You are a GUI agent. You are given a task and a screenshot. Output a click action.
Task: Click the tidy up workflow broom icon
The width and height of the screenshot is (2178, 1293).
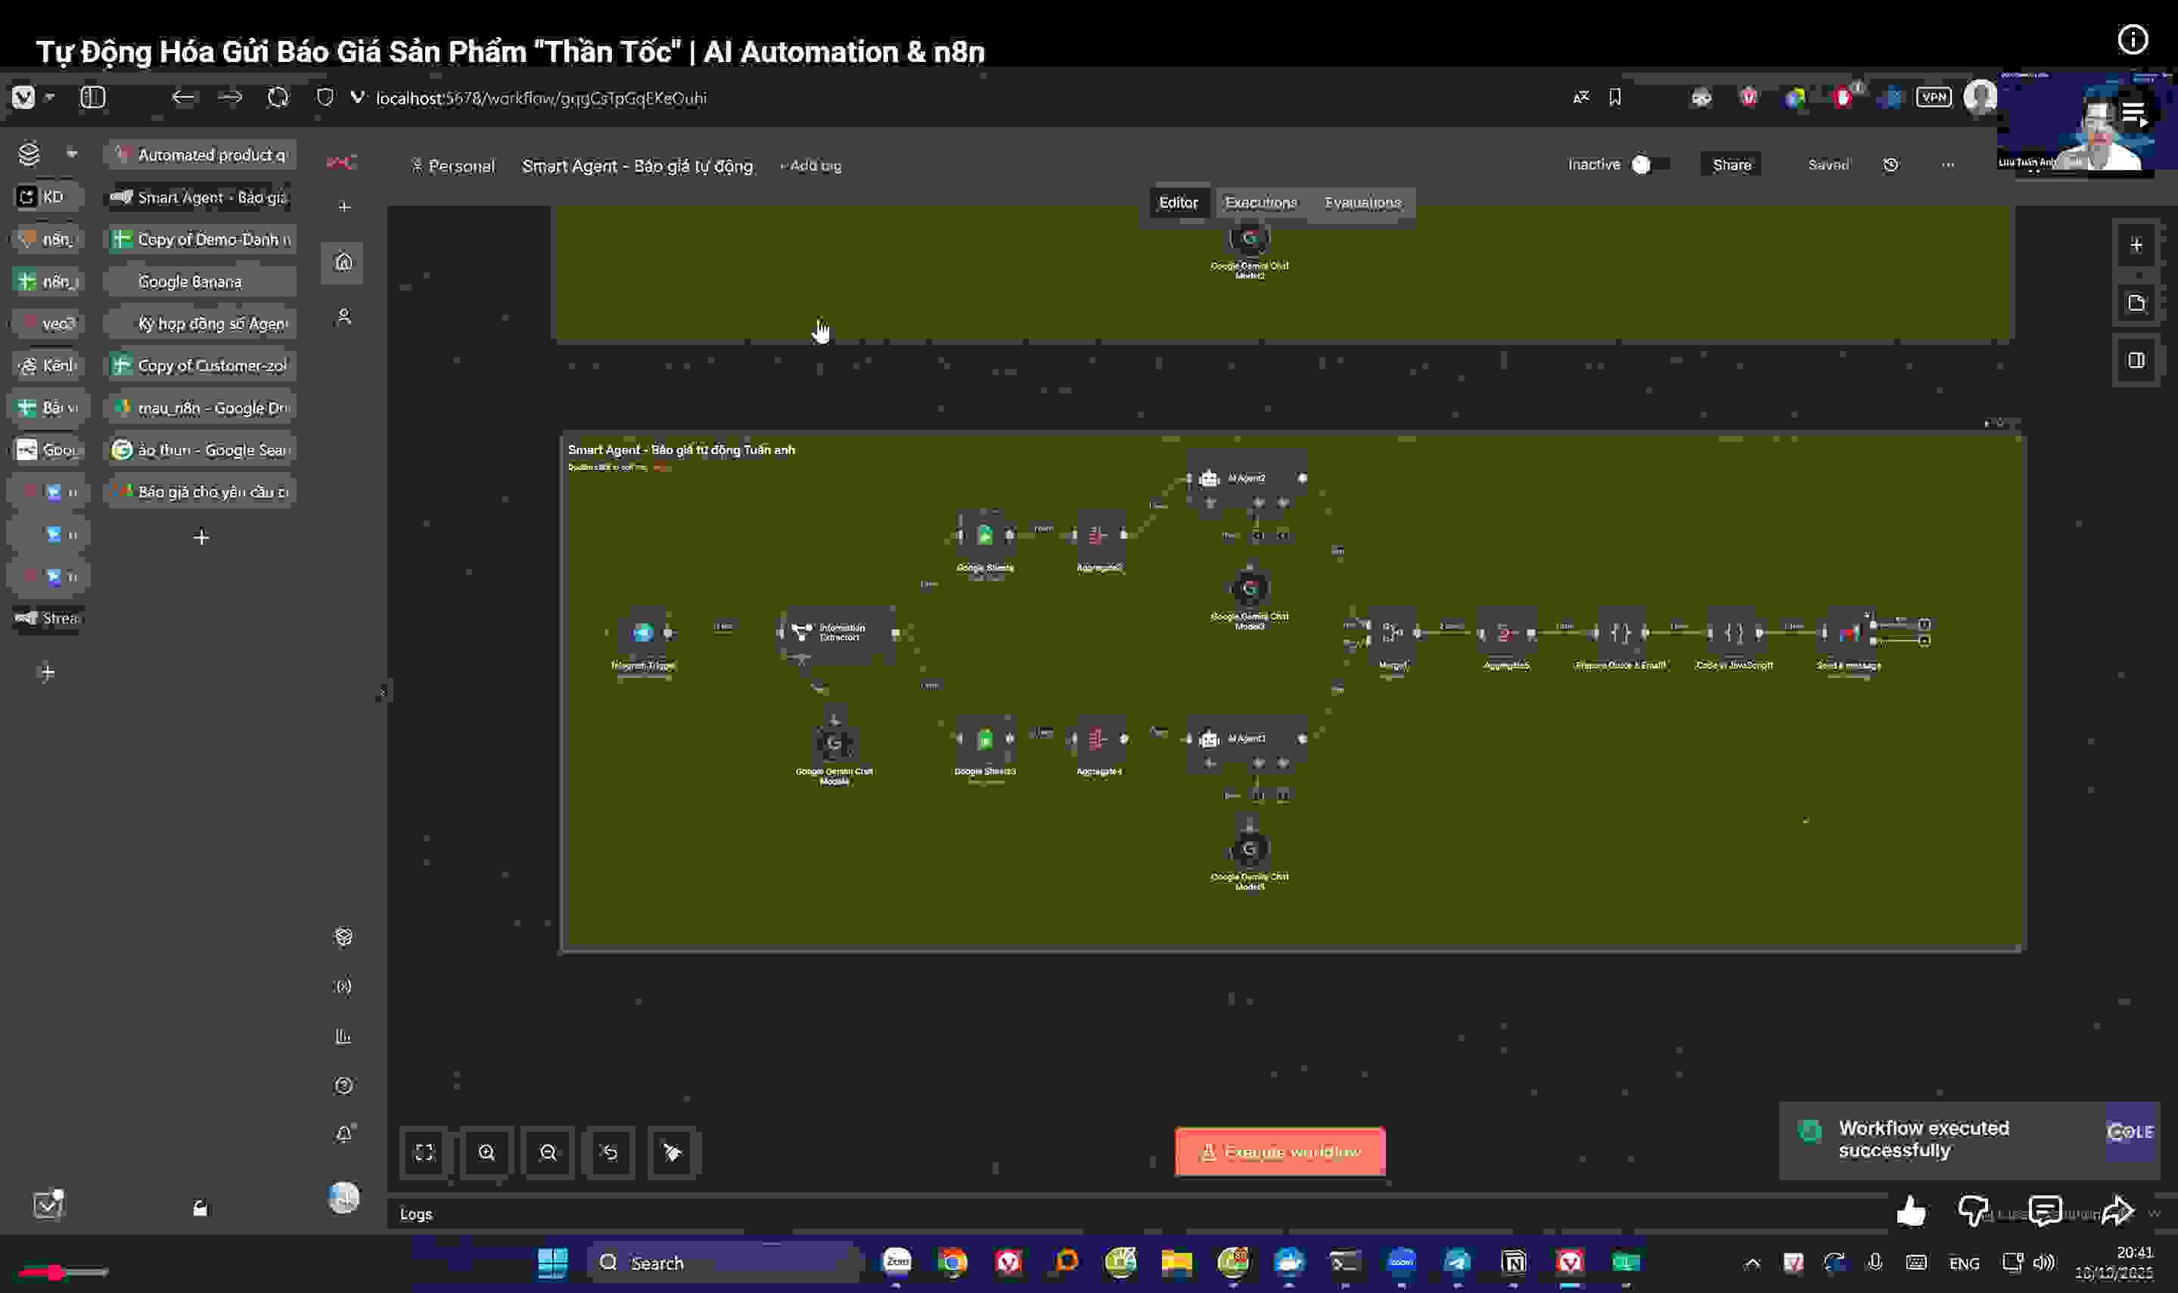pos(672,1153)
